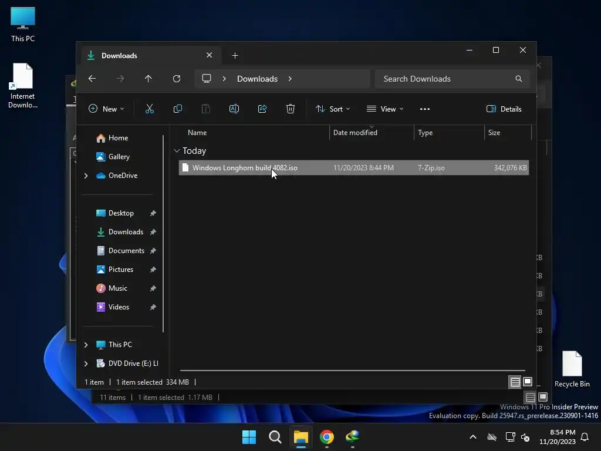Go back with the left arrow button
The width and height of the screenshot is (601, 451).
click(92, 79)
